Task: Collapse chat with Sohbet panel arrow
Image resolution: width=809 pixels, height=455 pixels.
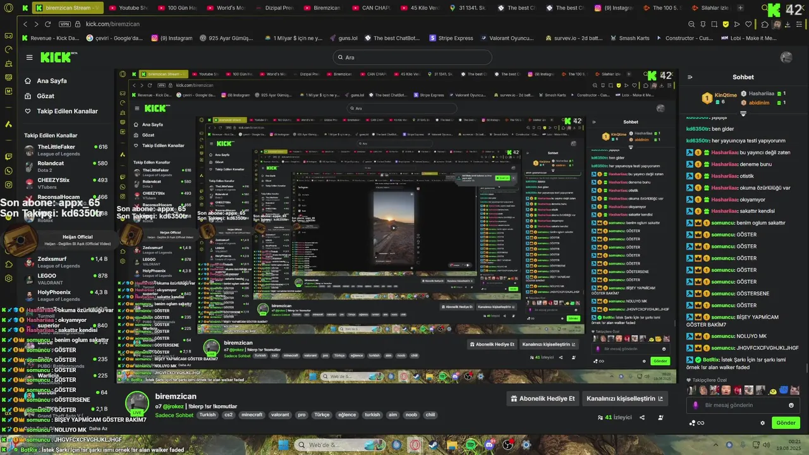Action: (x=690, y=77)
